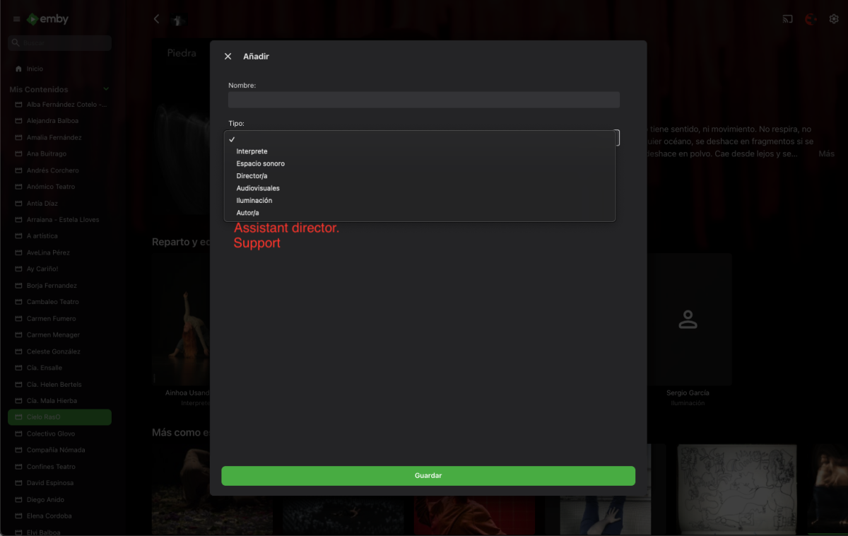Choose Interprete in Tipo dropdown
The width and height of the screenshot is (848, 536).
[420, 151]
